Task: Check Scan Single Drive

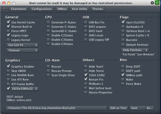Action: [48, 75]
